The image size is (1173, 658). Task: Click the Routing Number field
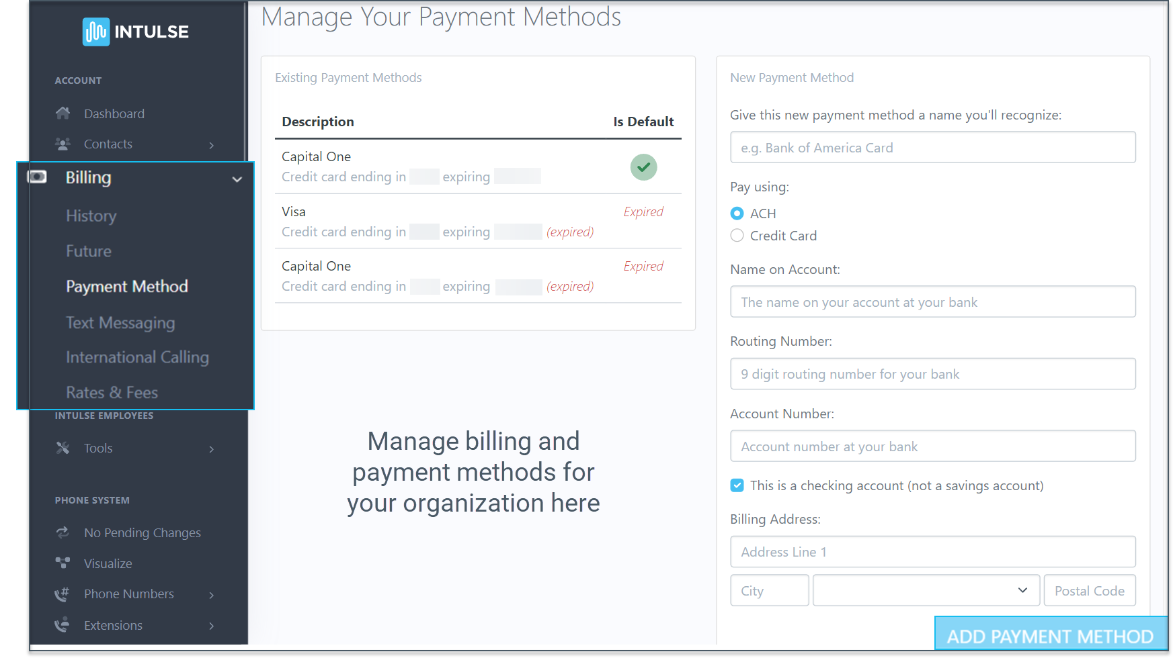[932, 373]
